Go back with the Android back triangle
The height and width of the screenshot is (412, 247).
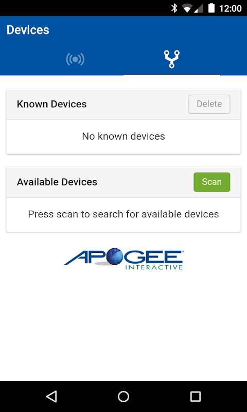pyautogui.click(x=51, y=396)
